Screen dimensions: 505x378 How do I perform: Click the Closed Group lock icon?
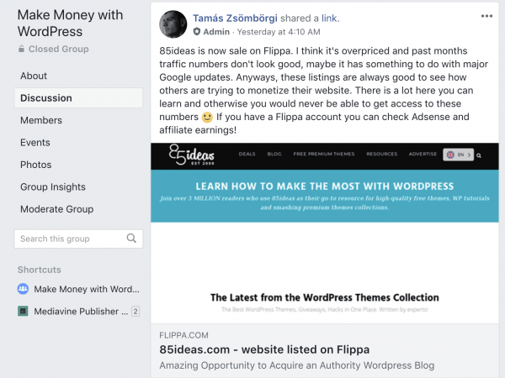(x=22, y=50)
